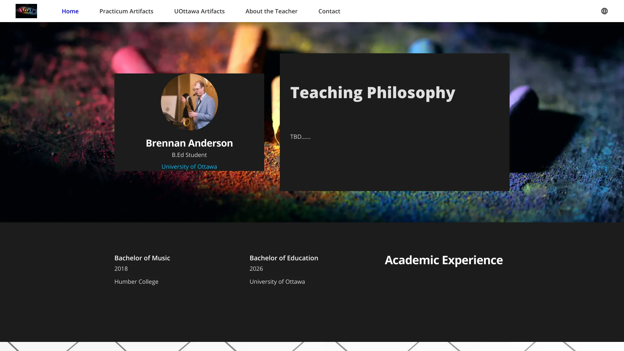This screenshot has width=624, height=351.
Task: Click the TBD placeholder text
Action: (300, 137)
